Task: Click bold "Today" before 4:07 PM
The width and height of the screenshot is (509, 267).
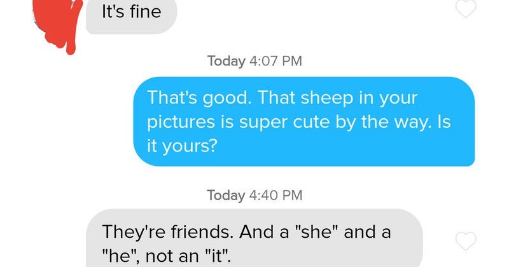Action: (x=226, y=62)
